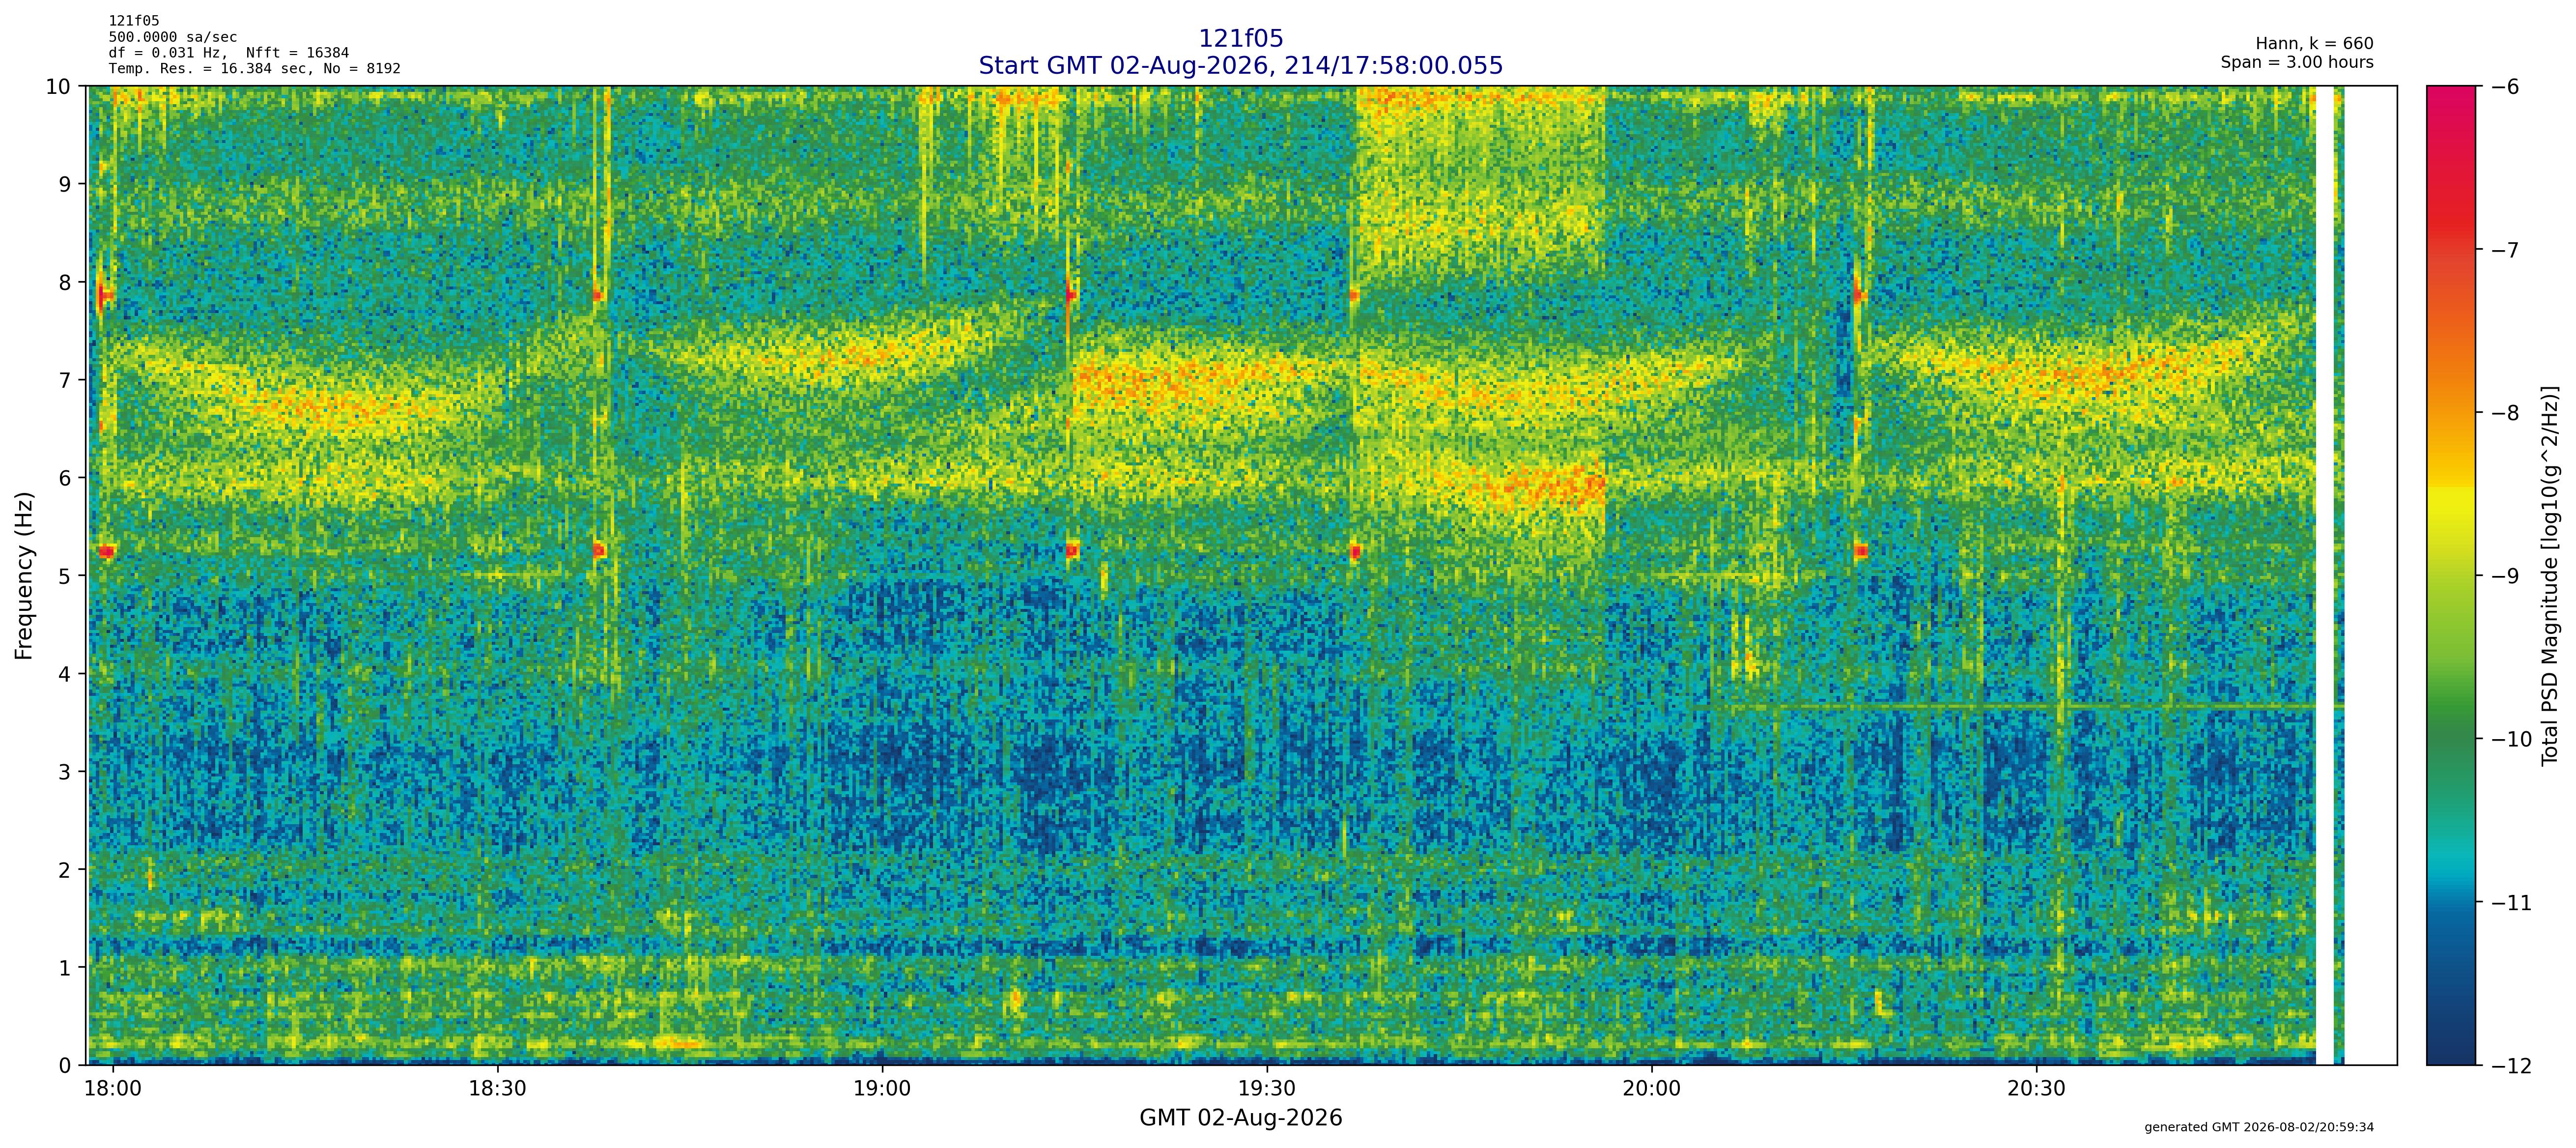This screenshot has height=1148, width=2576.
Task: Click the small "121f05" header text at top left
Action: coord(134,21)
